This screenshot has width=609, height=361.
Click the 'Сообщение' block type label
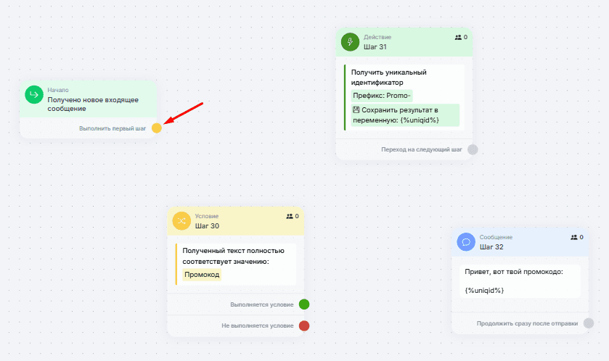pyautogui.click(x=496, y=237)
